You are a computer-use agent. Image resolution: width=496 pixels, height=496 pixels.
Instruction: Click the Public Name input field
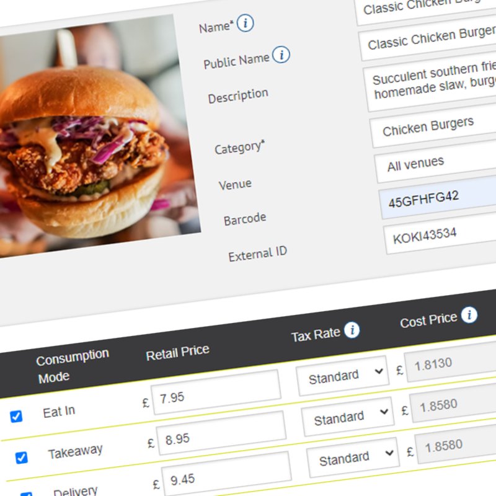(429, 42)
